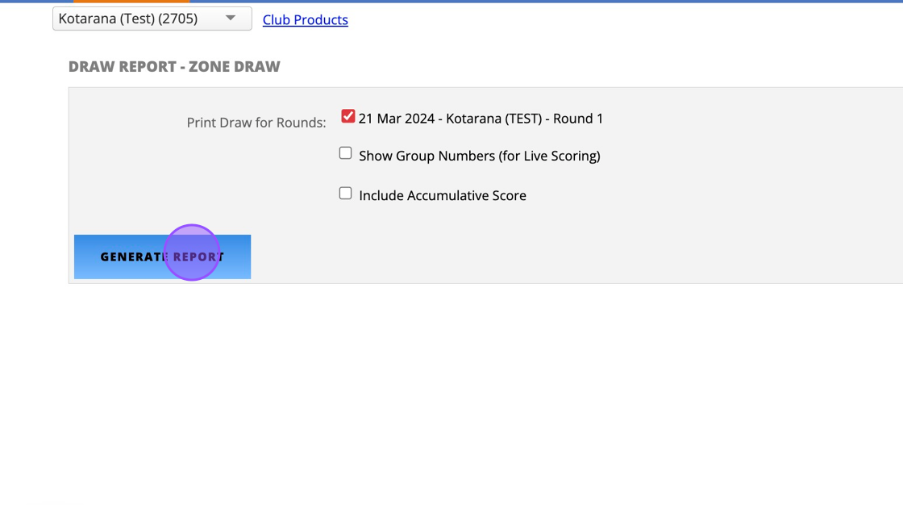Click the '21 Mar 2024 - Kotarana (TEST)' round label
This screenshot has height=505, width=903.
[x=451, y=119]
